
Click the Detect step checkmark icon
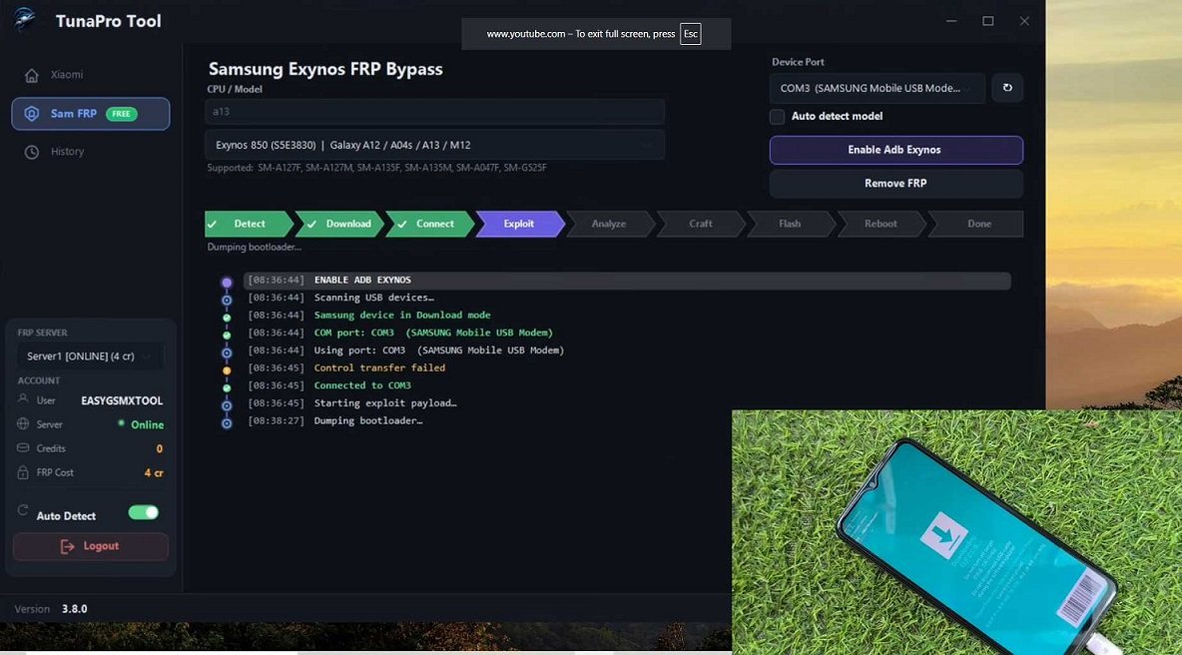(213, 224)
